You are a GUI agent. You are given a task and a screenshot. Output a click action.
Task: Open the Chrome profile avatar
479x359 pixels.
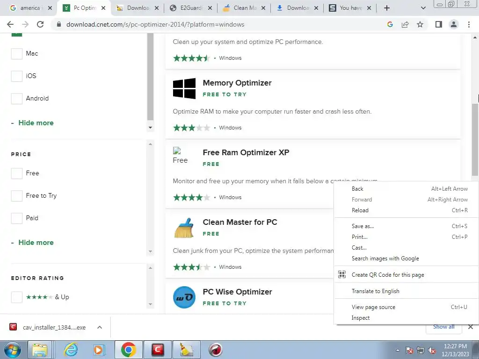point(454,24)
